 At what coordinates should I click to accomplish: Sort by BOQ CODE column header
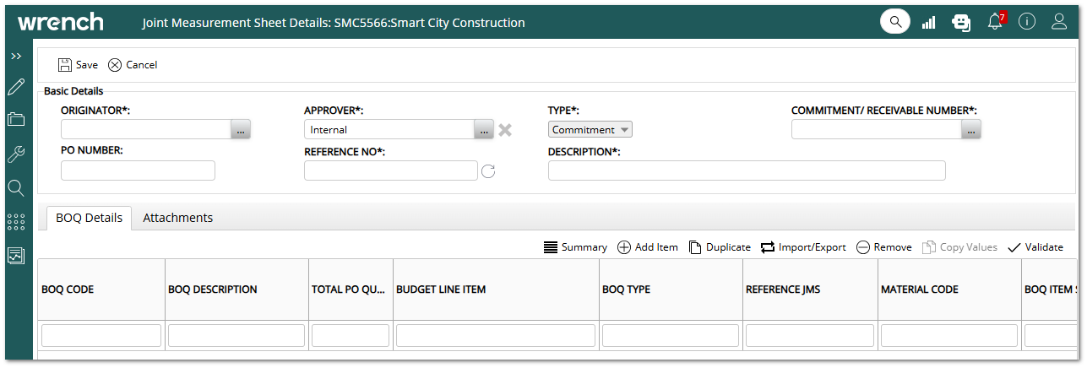(x=101, y=290)
